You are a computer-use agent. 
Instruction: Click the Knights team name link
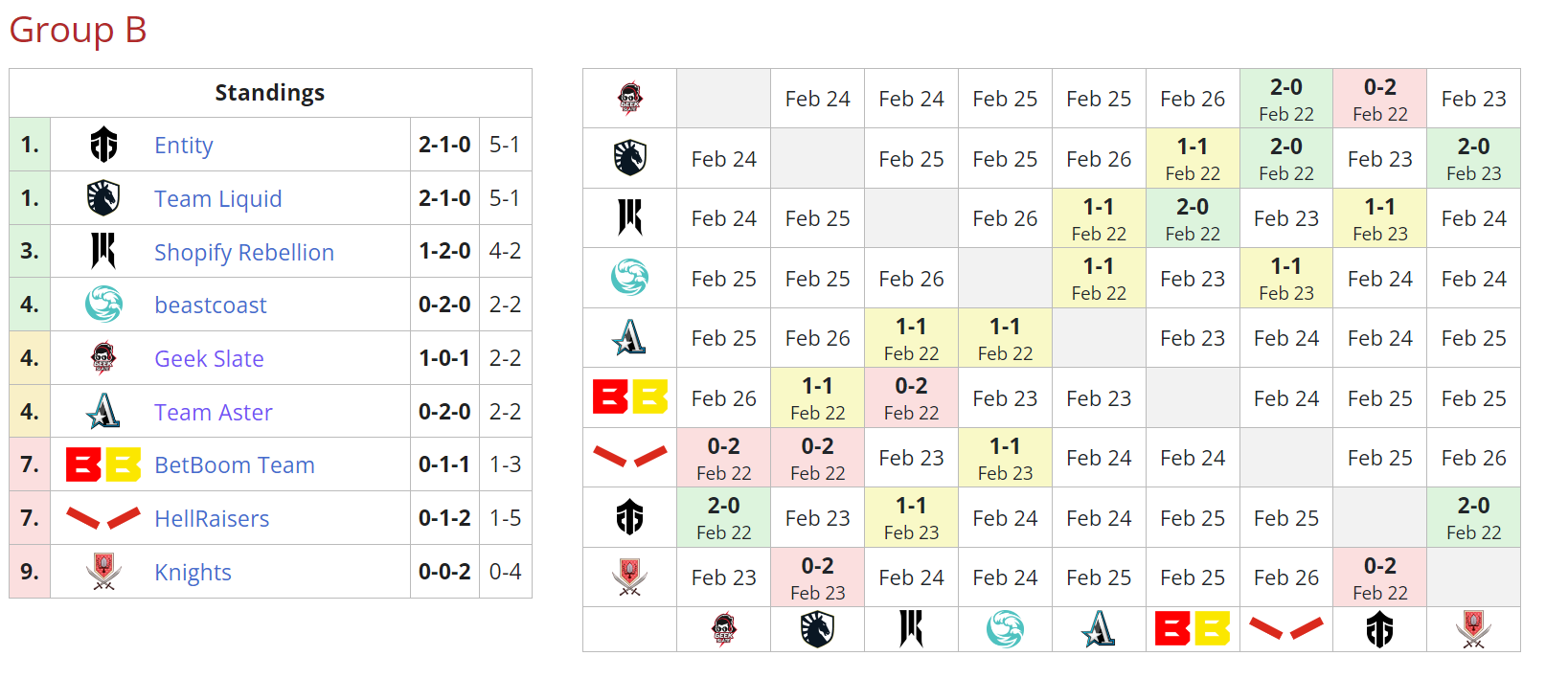tap(193, 572)
